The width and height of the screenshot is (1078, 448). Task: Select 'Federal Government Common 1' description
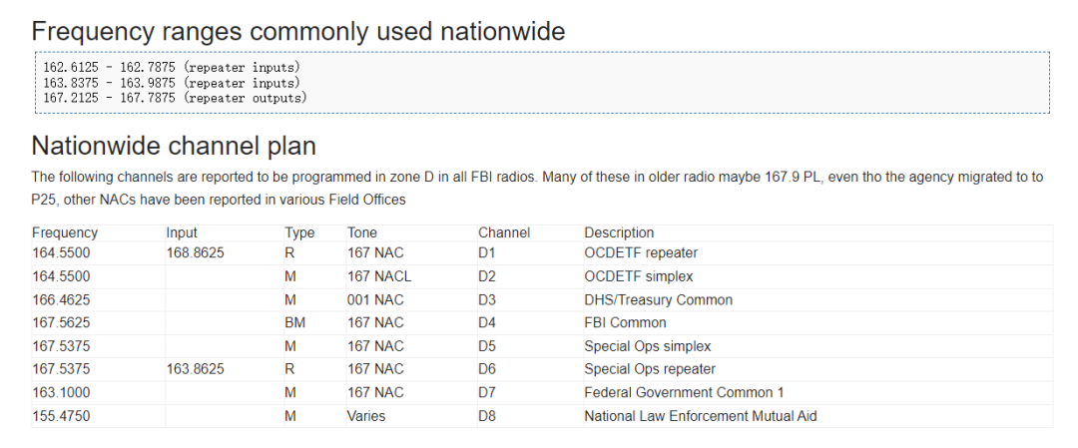click(684, 392)
